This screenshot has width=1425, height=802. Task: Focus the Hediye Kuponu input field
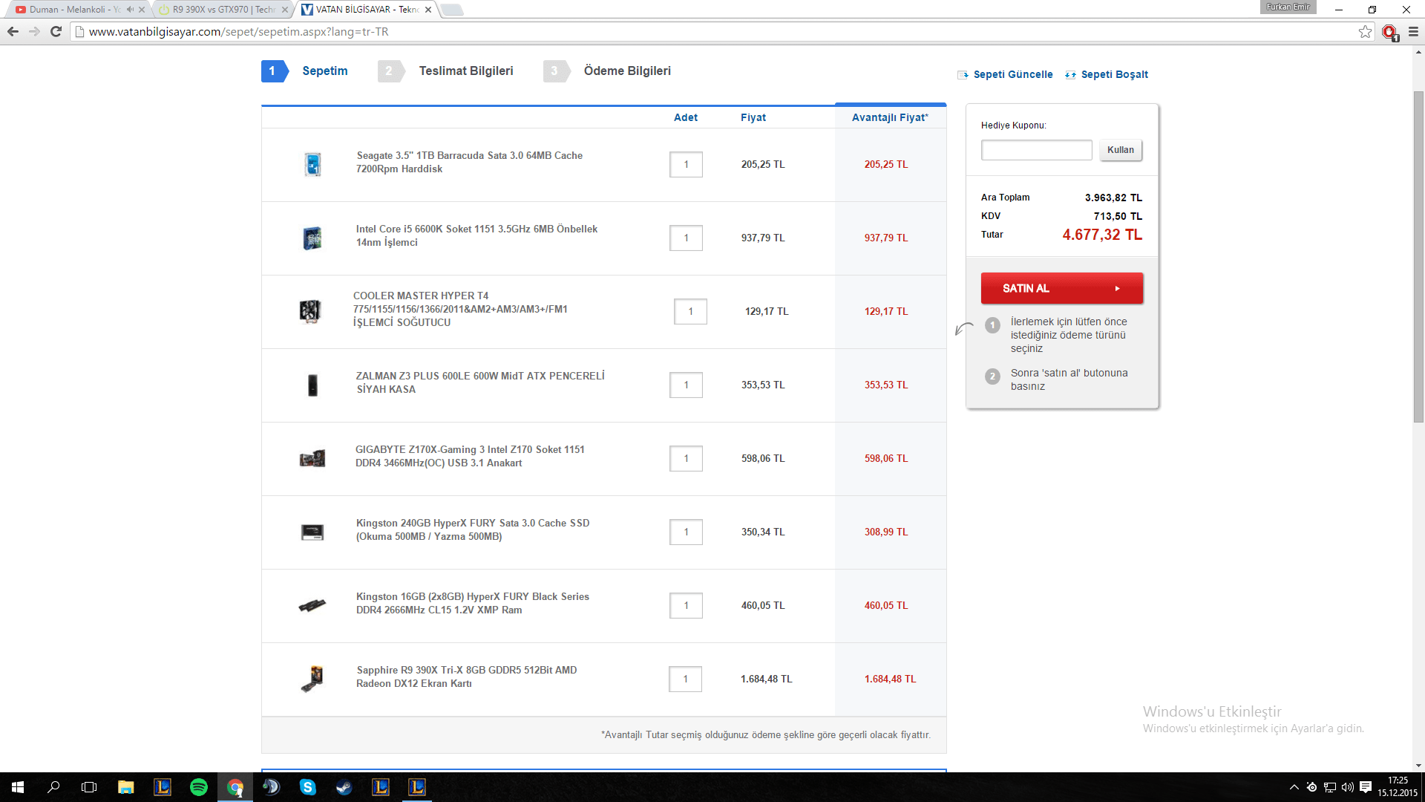1036,150
